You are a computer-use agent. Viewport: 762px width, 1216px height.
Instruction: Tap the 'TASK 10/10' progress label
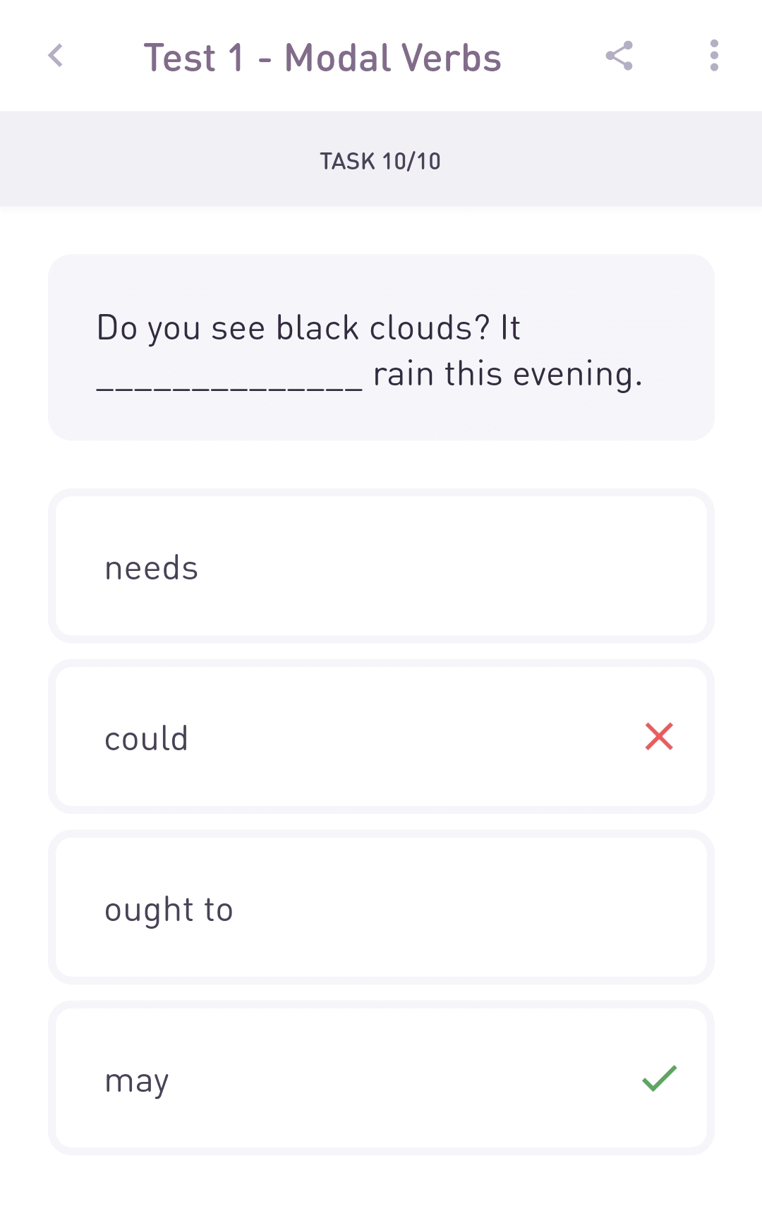click(380, 161)
